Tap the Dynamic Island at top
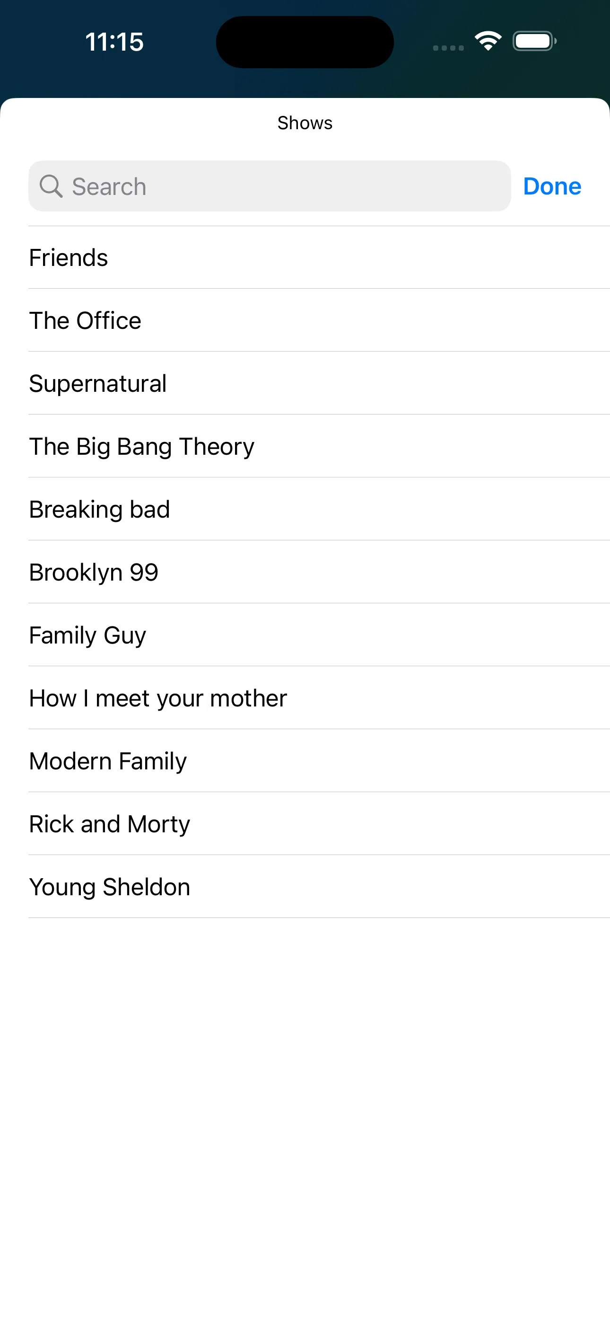 click(305, 42)
